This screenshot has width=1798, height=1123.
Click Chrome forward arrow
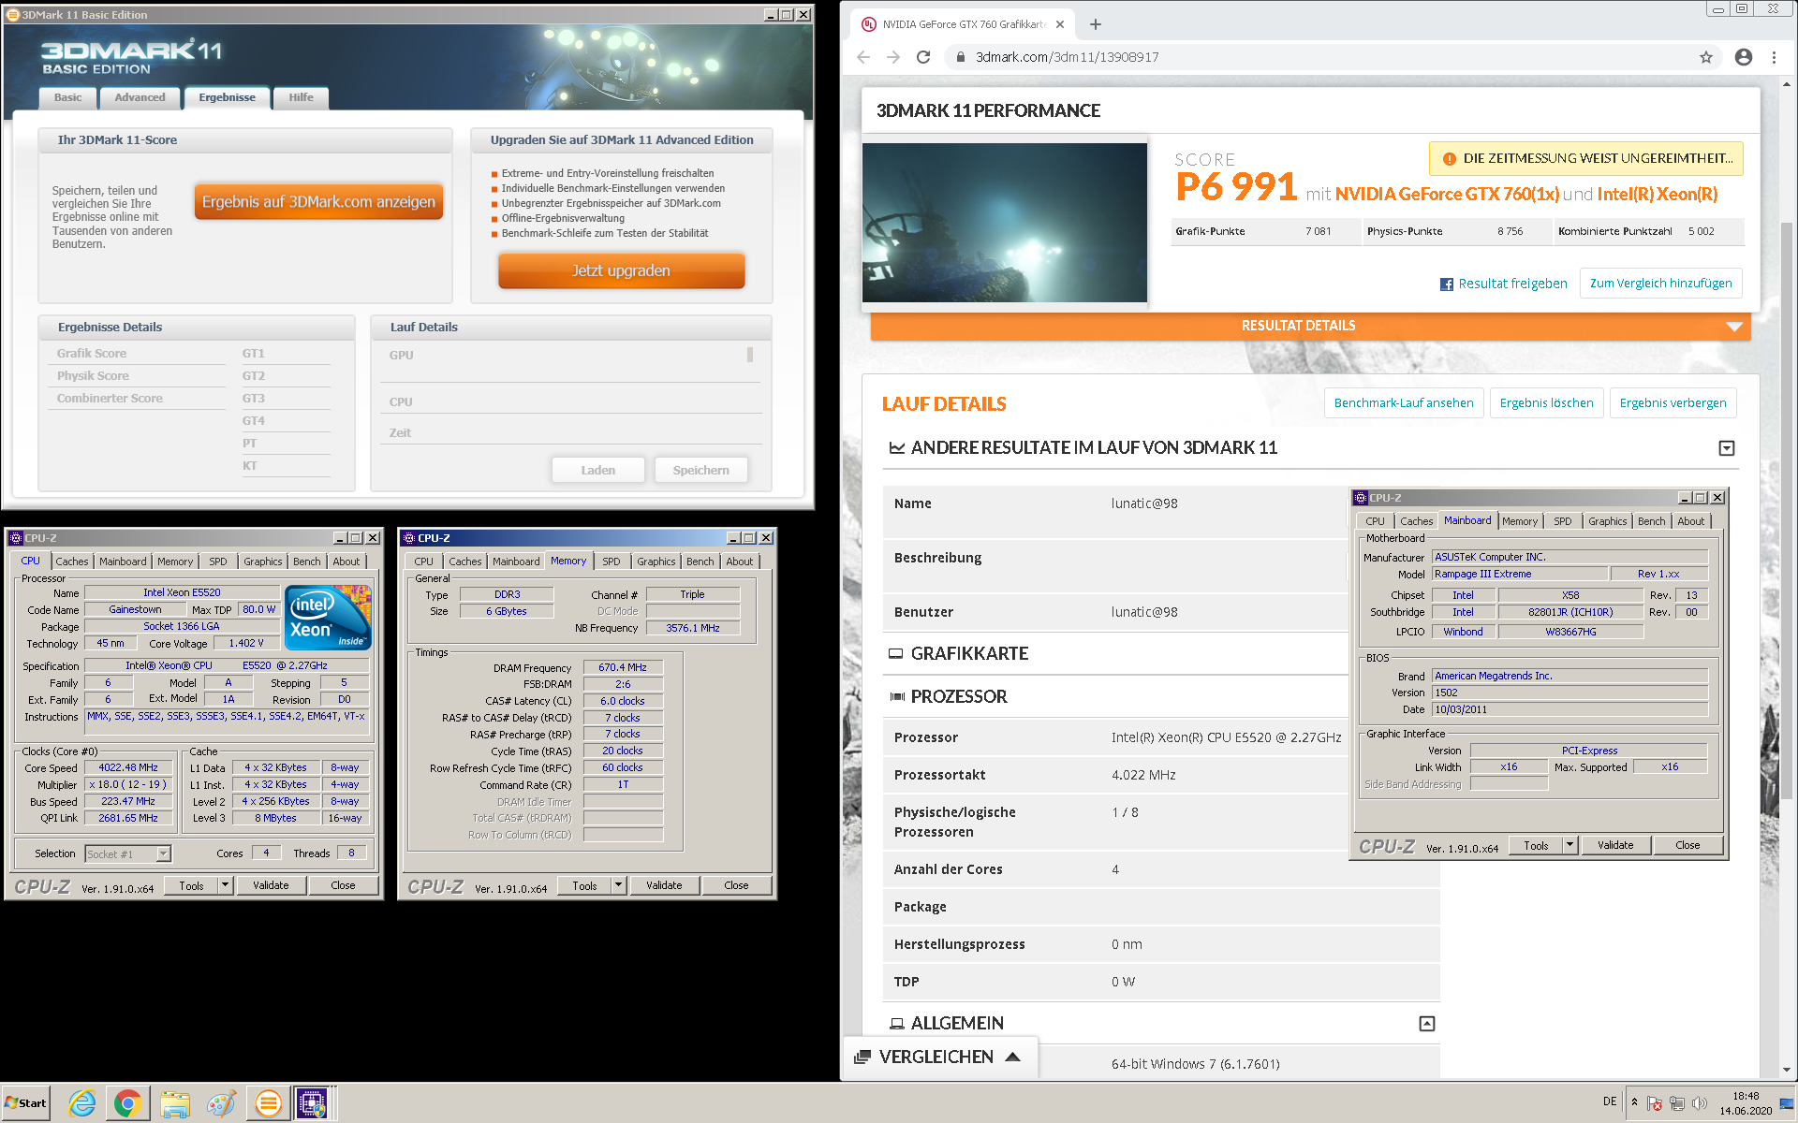(893, 57)
